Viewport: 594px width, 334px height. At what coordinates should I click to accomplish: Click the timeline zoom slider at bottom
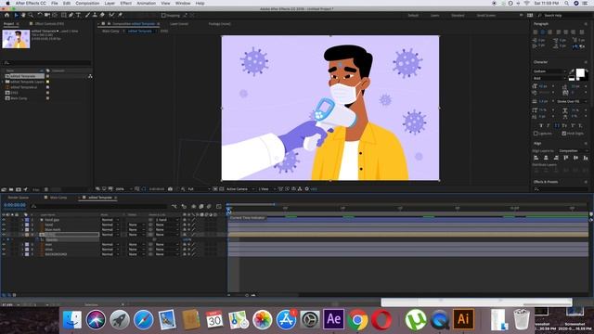[247, 295]
